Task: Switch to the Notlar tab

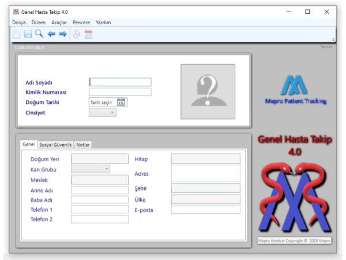Action: (x=83, y=145)
